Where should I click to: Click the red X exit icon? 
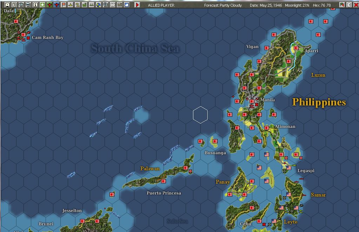tap(356, 5)
